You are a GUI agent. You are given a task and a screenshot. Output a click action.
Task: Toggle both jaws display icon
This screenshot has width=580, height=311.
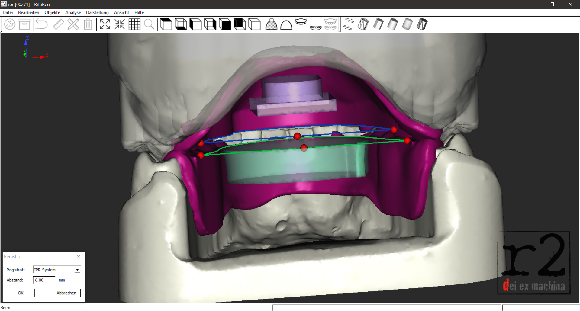(x=330, y=24)
